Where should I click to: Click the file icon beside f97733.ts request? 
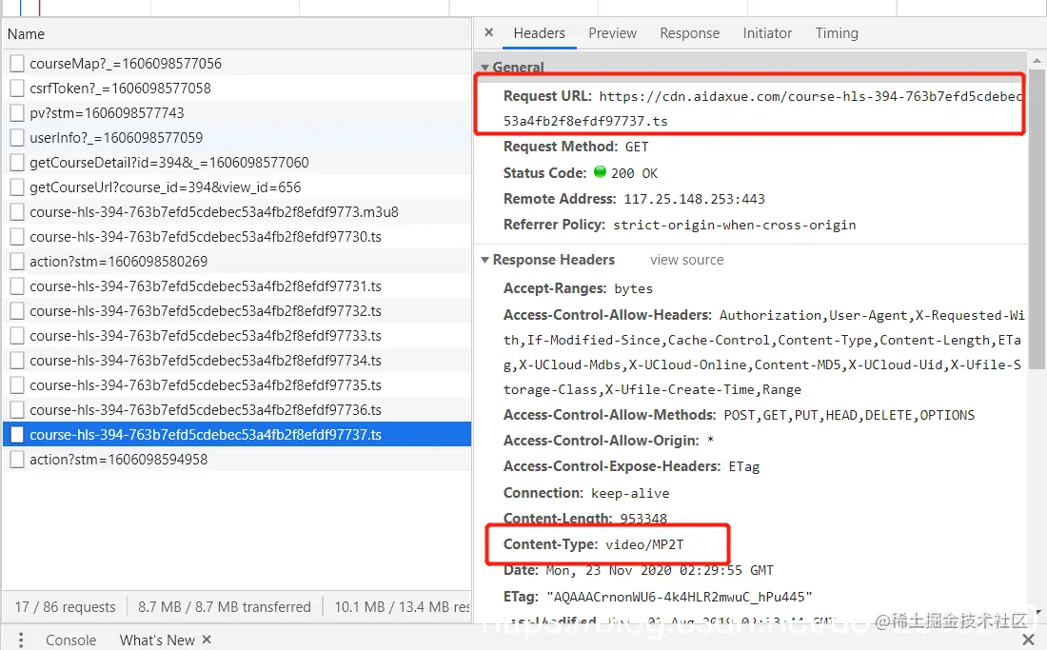click(17, 335)
